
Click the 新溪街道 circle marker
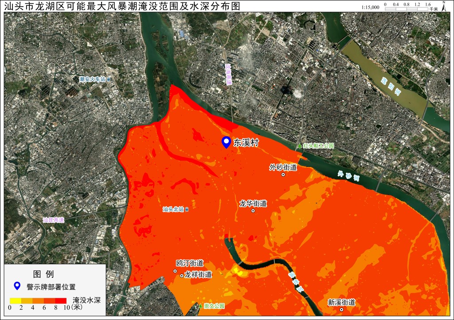click(x=342, y=309)
